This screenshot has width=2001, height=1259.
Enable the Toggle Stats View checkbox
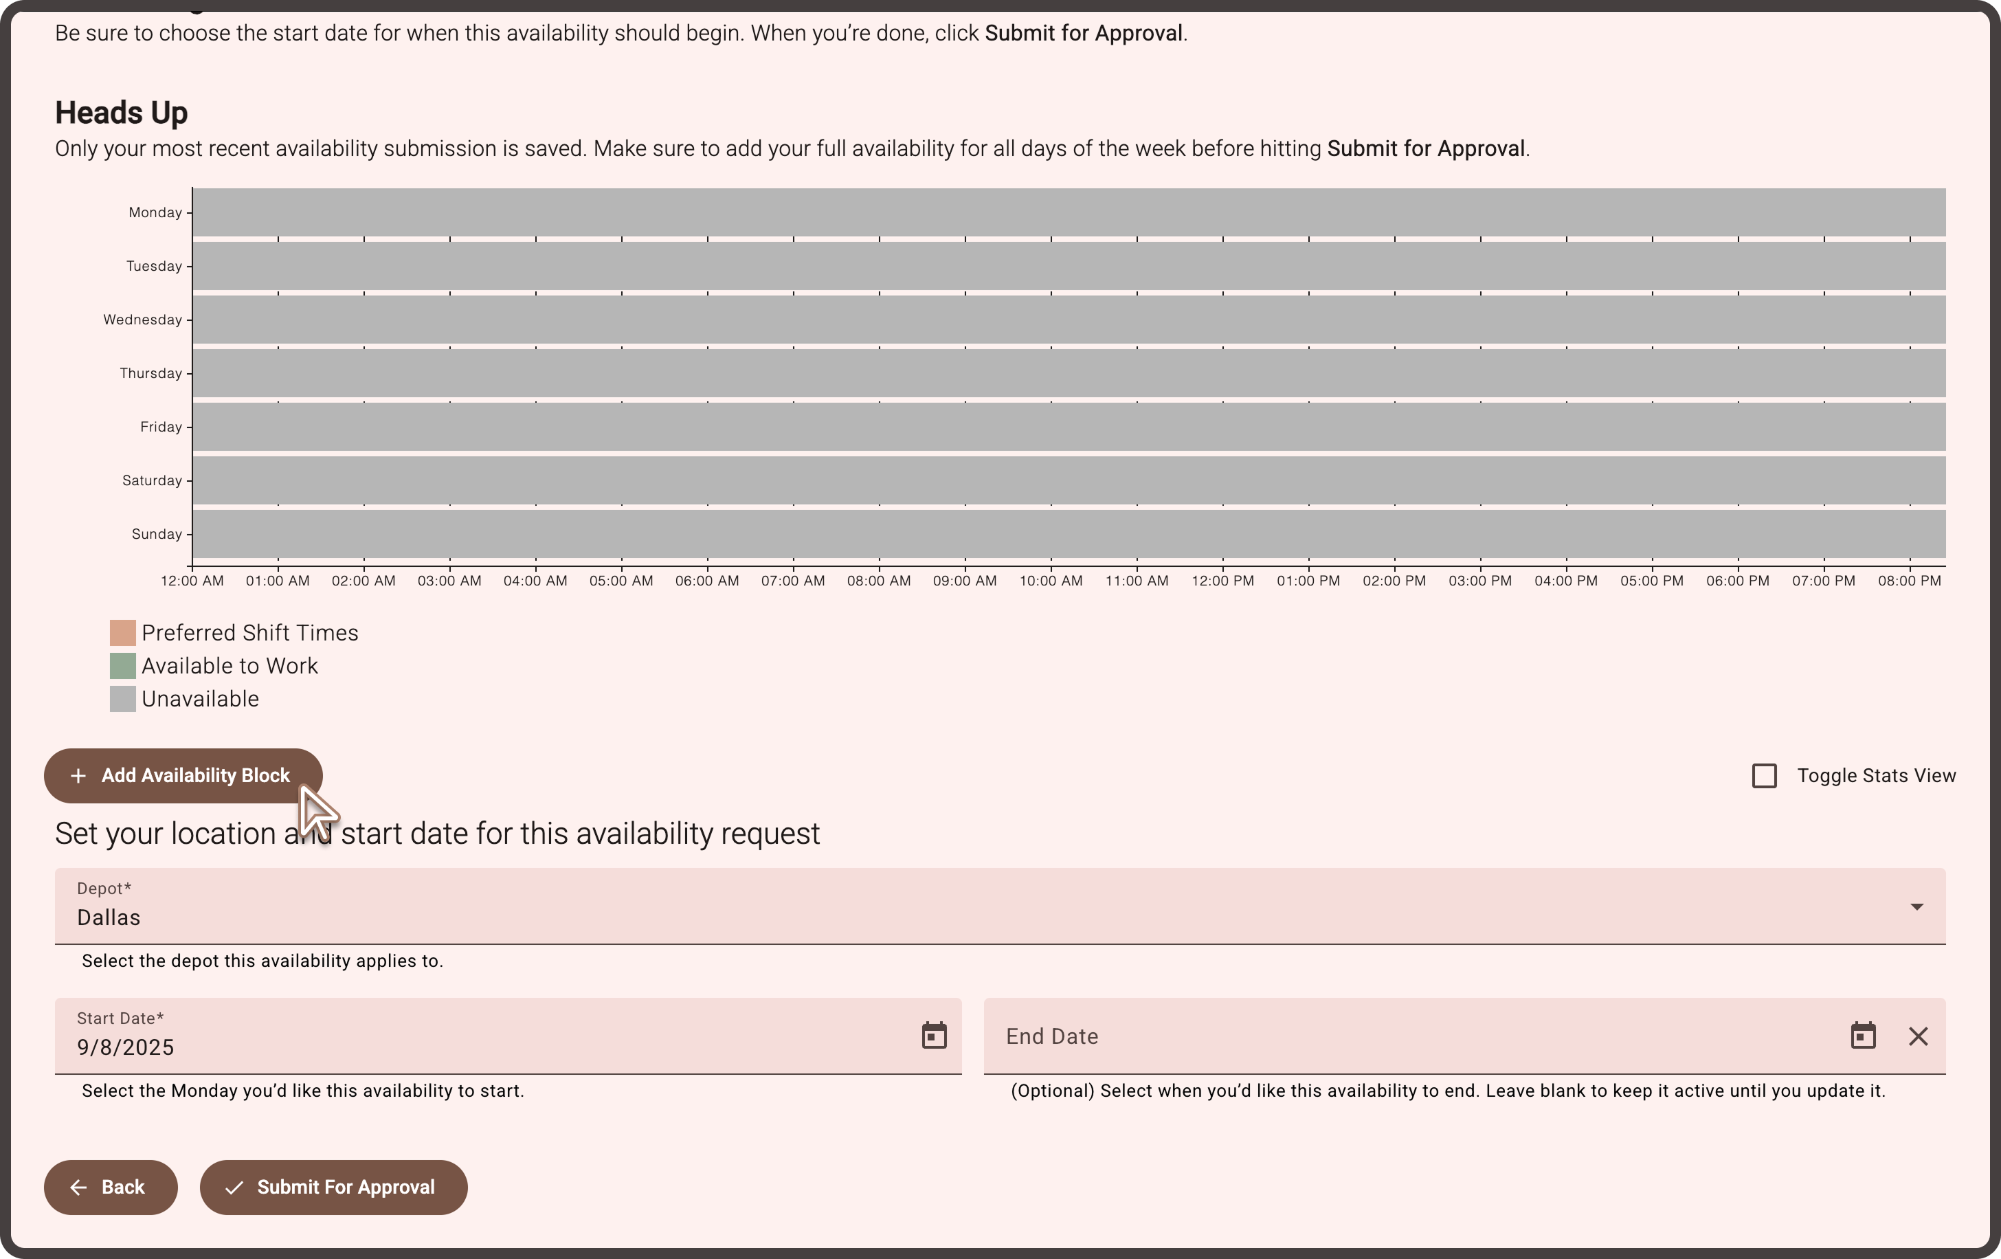[x=1763, y=775]
